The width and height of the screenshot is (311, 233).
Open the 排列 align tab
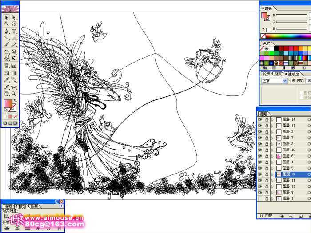(x=21, y=207)
